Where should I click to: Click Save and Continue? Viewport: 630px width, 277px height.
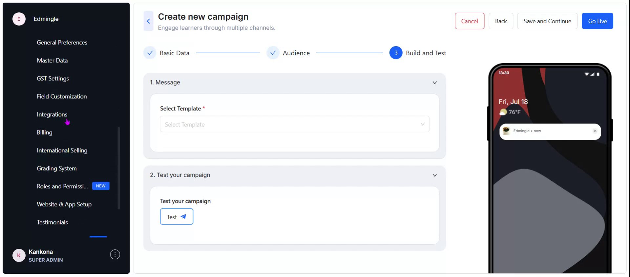[x=547, y=21]
